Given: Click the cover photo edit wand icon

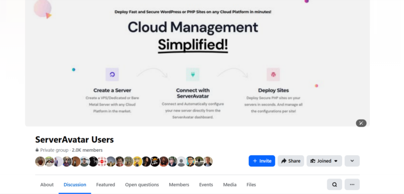Looking at the screenshot, I should [361, 123].
